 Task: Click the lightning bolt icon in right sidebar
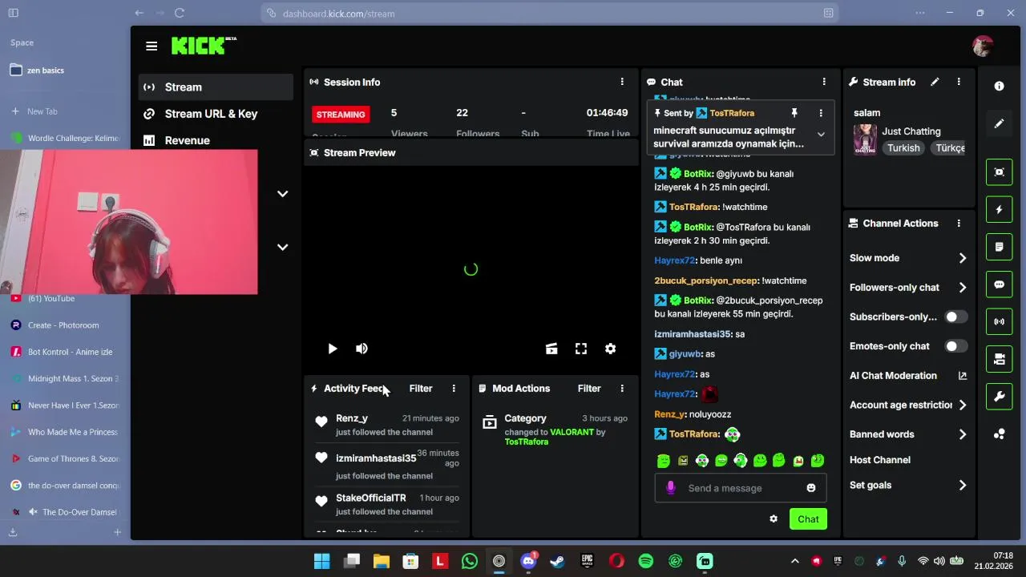[999, 210]
